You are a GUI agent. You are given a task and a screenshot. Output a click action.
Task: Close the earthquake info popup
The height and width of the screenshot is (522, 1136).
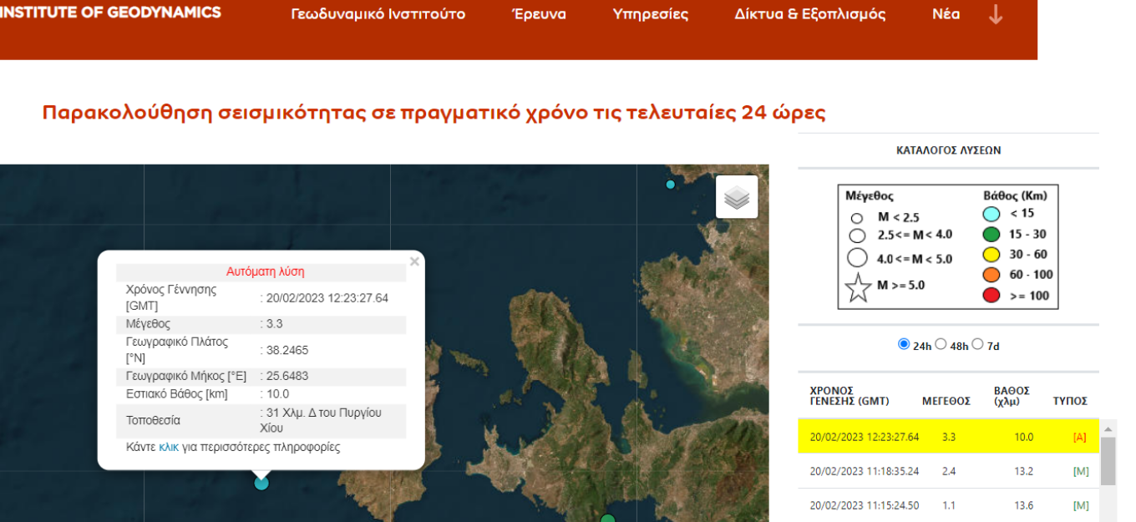pos(414,261)
